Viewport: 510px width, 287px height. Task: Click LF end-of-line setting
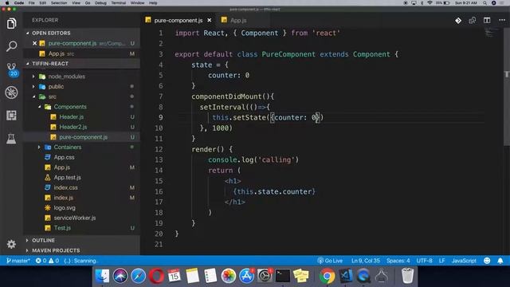pos(441,261)
